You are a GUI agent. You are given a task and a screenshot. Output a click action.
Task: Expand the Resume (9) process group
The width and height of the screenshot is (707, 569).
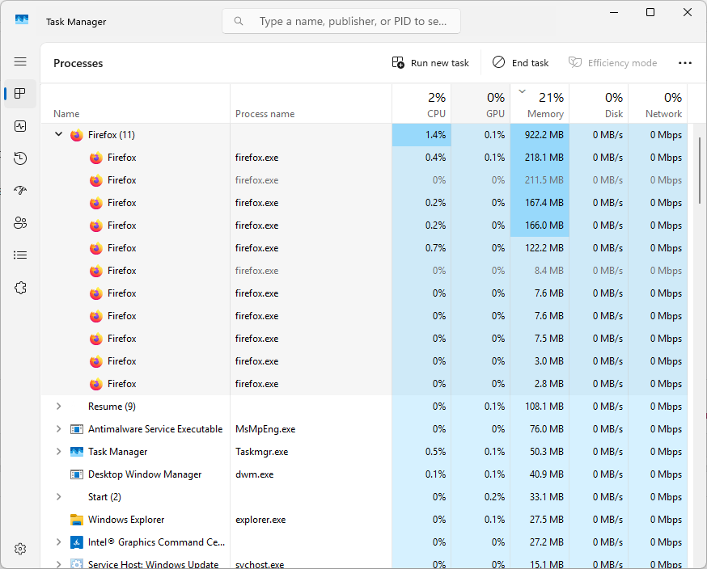pos(58,407)
